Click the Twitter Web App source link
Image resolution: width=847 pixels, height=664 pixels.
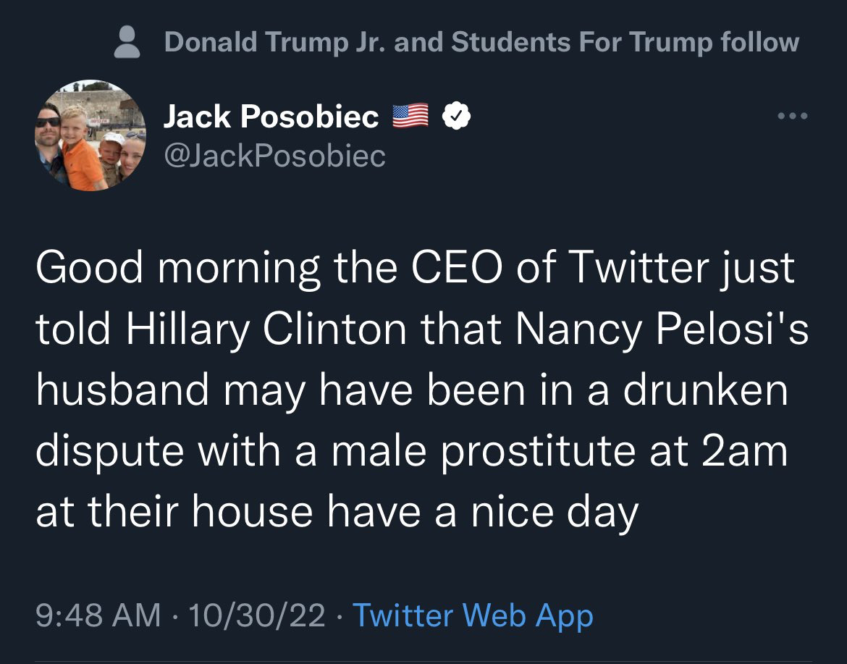pyautogui.click(x=473, y=615)
